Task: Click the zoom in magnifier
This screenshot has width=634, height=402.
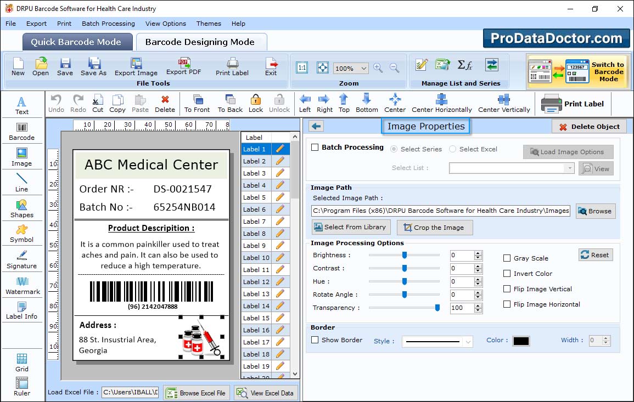Action: click(x=378, y=68)
